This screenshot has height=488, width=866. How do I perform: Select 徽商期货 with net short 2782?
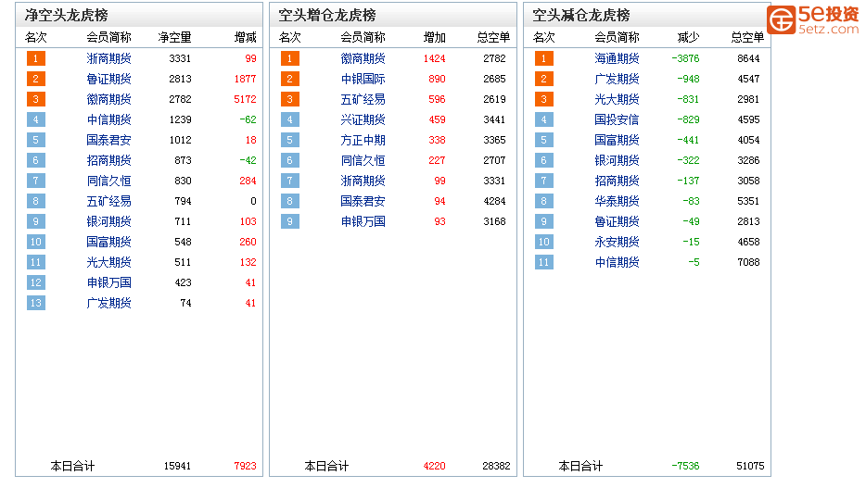(108, 99)
